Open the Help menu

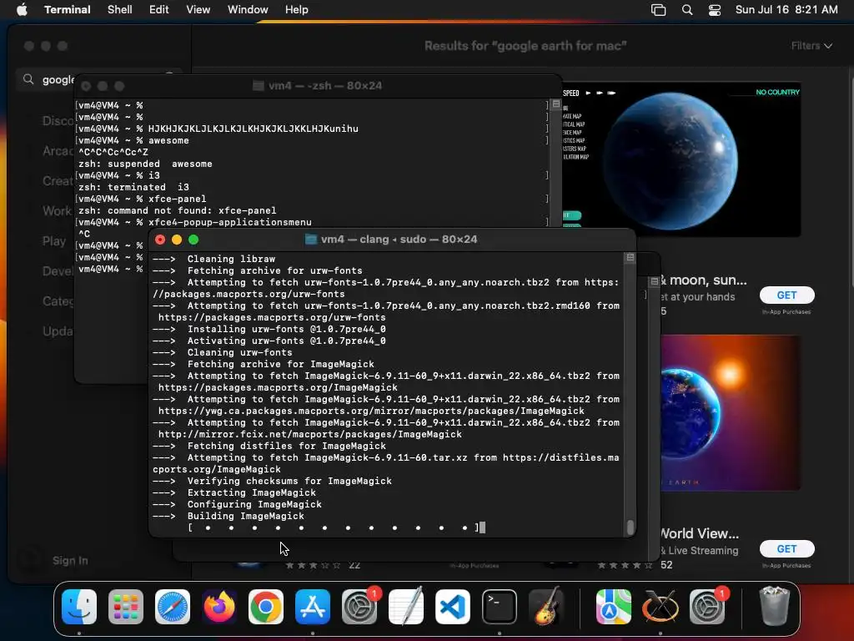(x=297, y=9)
